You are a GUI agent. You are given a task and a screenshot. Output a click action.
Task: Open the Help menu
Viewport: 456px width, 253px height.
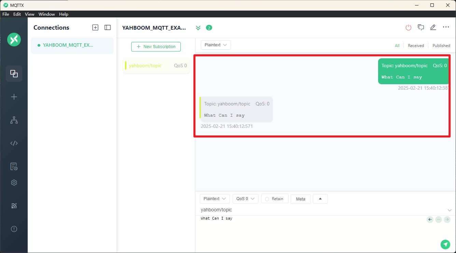coord(64,14)
